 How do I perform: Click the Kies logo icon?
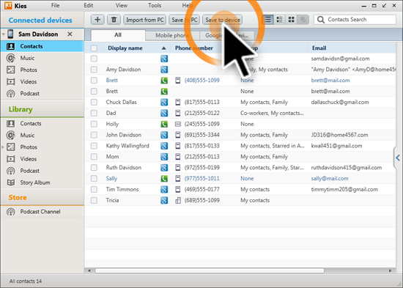click(x=8, y=5)
